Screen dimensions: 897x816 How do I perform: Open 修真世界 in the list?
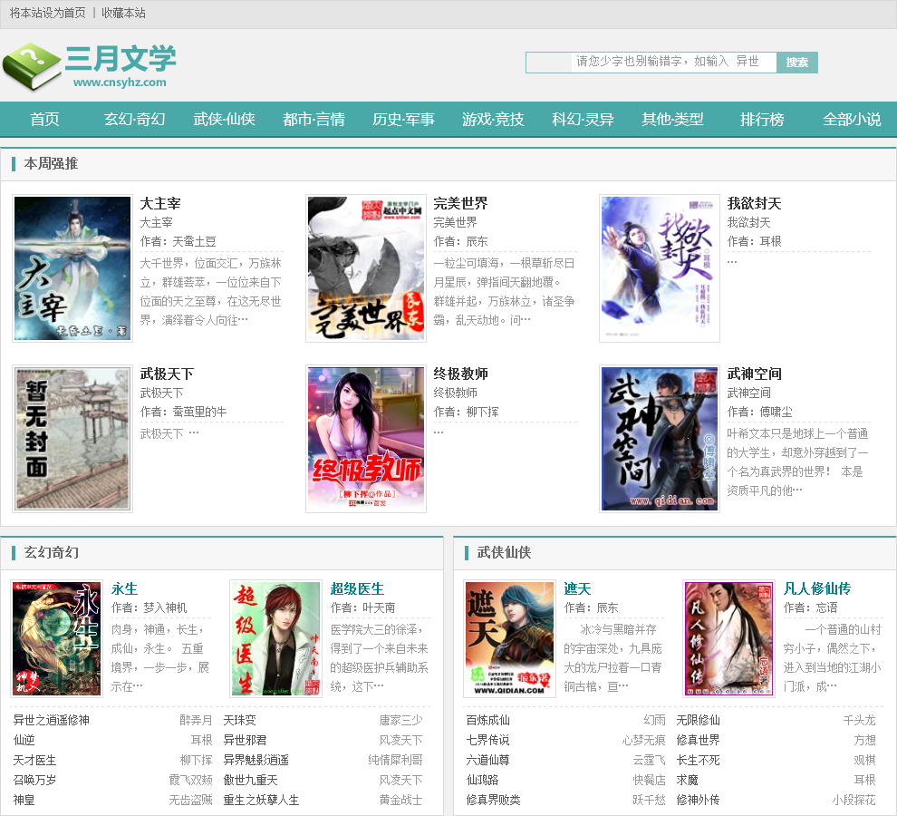click(698, 740)
